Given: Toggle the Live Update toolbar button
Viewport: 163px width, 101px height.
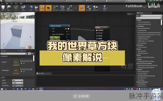Looking at the screenshot, I should [x=62, y=8].
